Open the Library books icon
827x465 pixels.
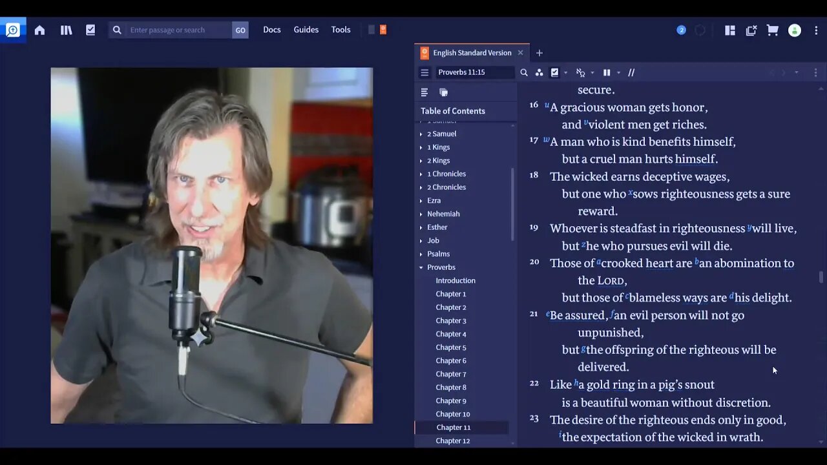(66, 30)
